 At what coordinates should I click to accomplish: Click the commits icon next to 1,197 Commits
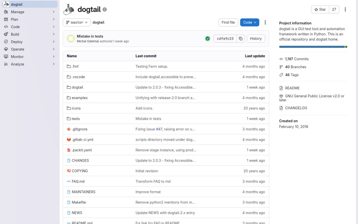tap(281, 59)
